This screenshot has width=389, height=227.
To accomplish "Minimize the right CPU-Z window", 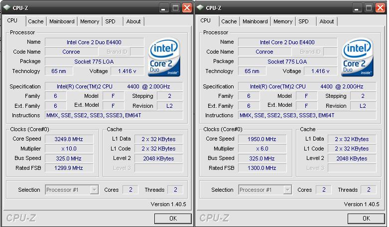I will coord(357,8).
